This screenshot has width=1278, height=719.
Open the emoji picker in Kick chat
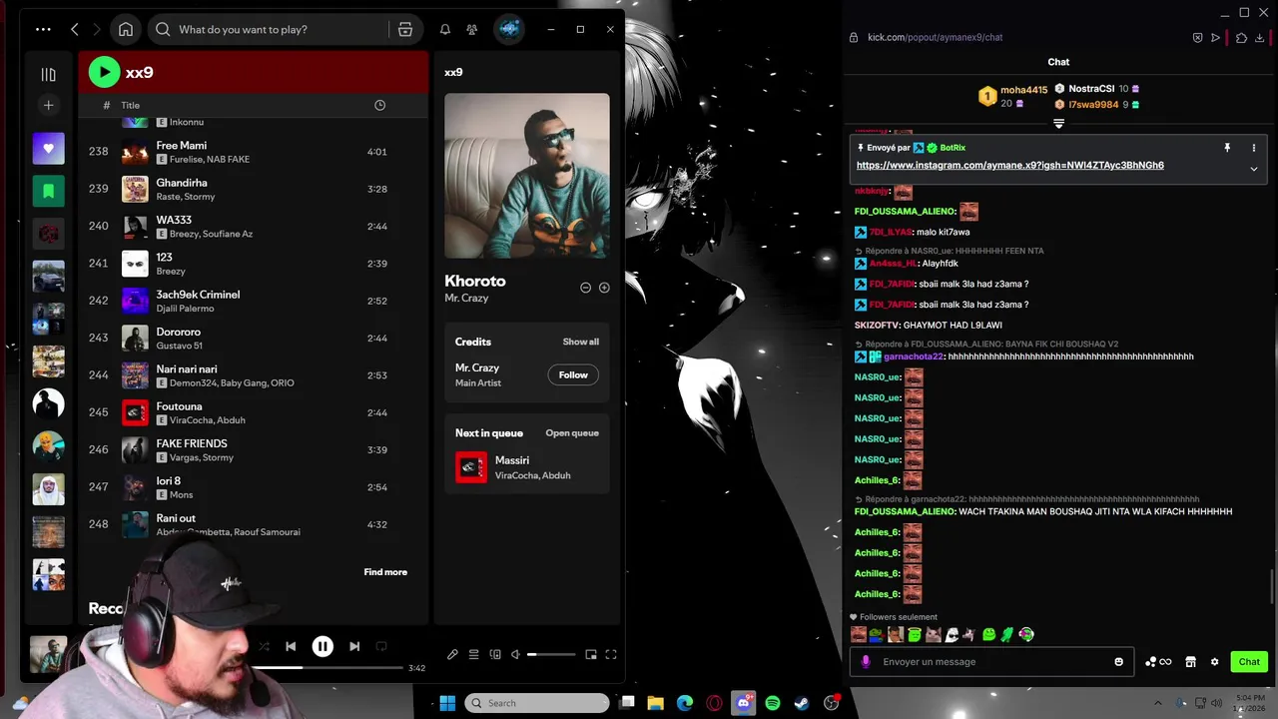(1118, 661)
